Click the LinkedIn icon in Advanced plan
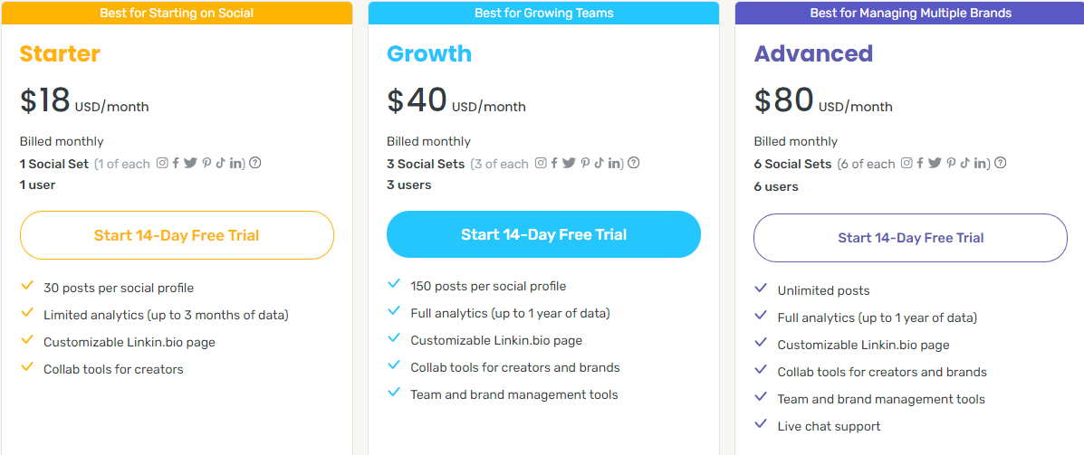 (x=982, y=164)
